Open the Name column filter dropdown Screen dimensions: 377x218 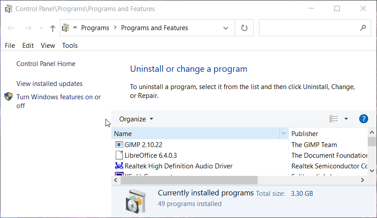283,133
